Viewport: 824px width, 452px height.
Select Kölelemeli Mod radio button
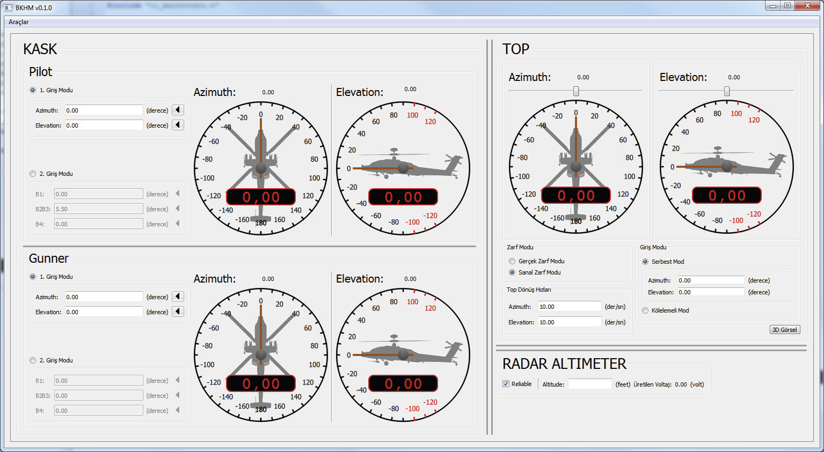[645, 310]
